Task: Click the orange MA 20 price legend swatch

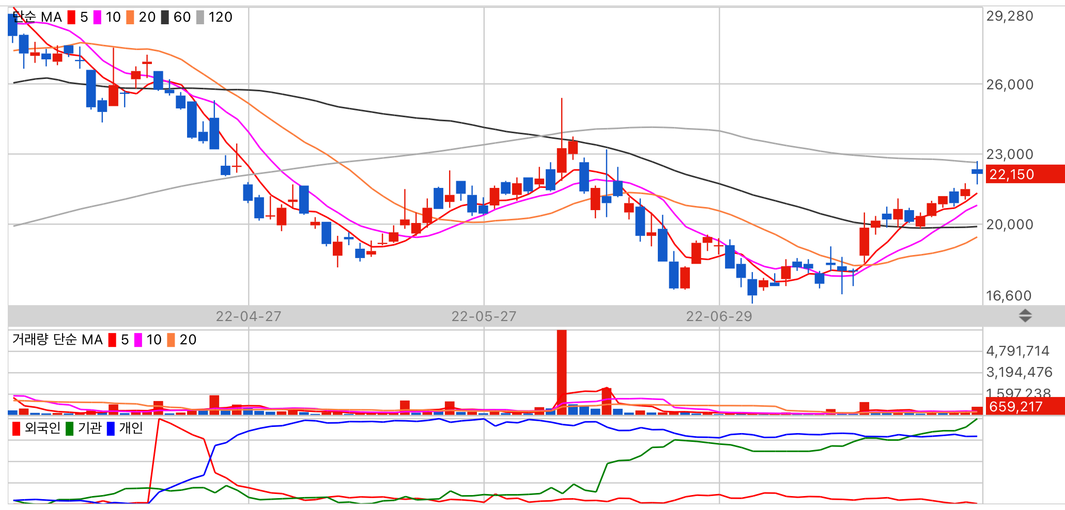Action: point(130,18)
